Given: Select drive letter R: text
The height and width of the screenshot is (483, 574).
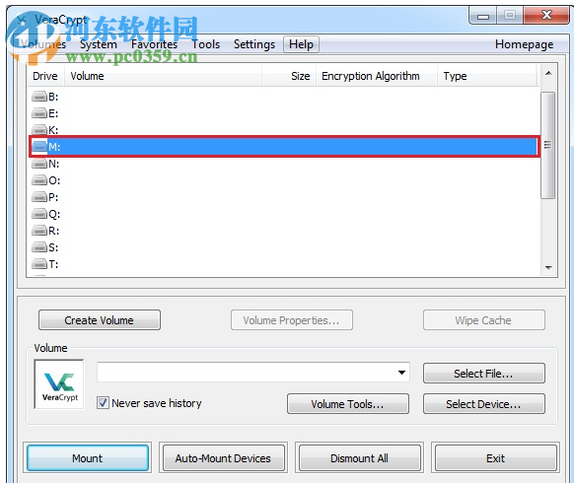Looking at the screenshot, I should click(54, 231).
